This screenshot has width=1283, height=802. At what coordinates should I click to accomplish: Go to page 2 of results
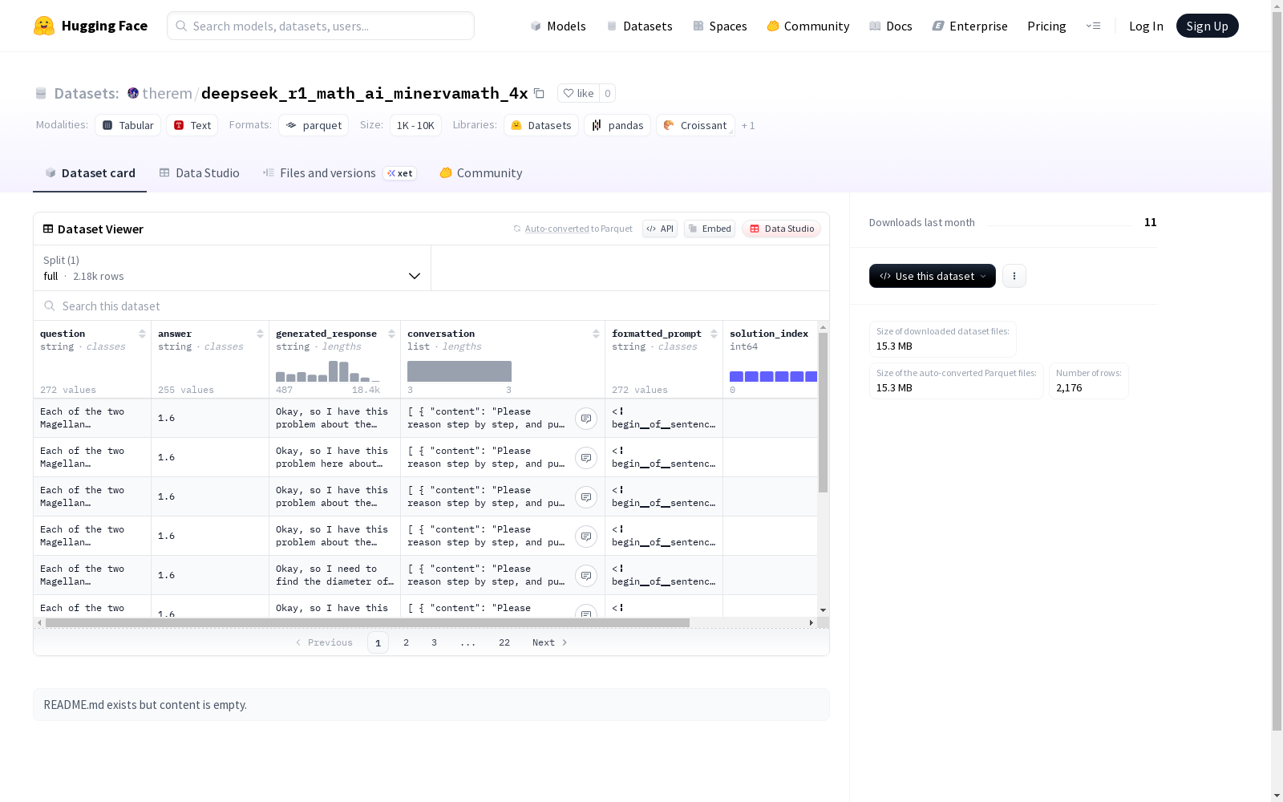(406, 642)
